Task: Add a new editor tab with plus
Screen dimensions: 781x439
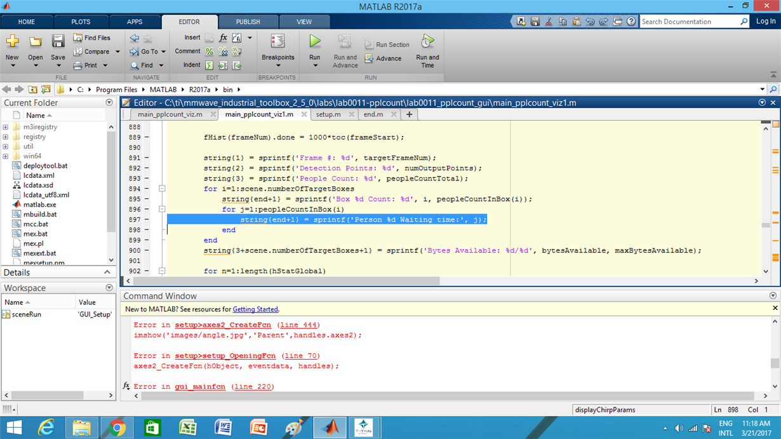Action: coord(409,114)
